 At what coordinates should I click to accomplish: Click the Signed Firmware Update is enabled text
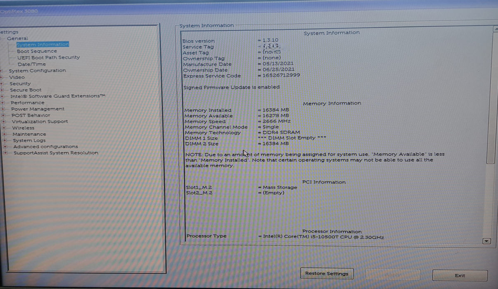tap(232, 87)
